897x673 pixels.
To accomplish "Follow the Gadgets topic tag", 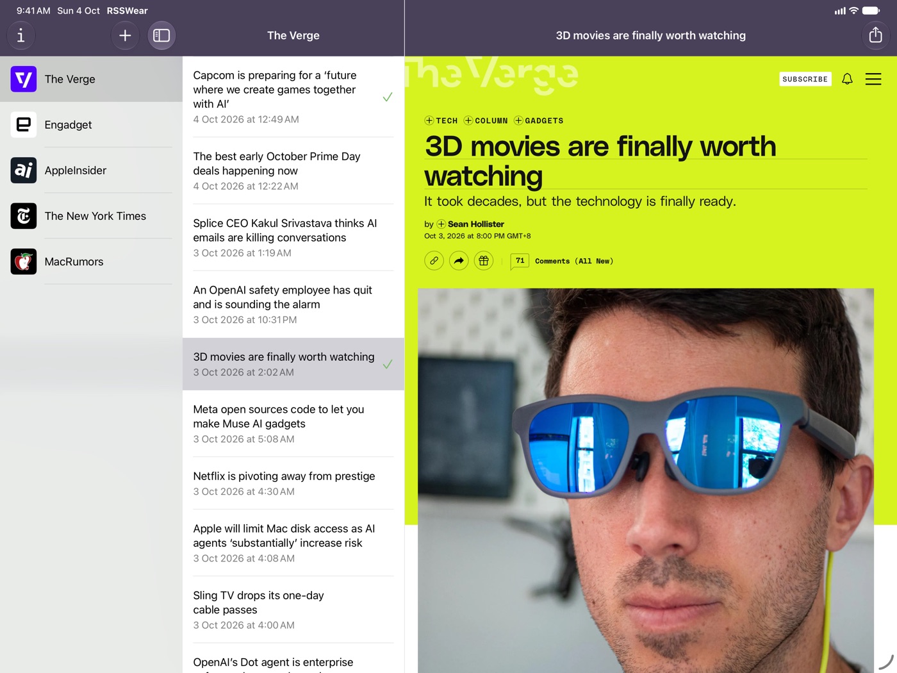I will (539, 120).
